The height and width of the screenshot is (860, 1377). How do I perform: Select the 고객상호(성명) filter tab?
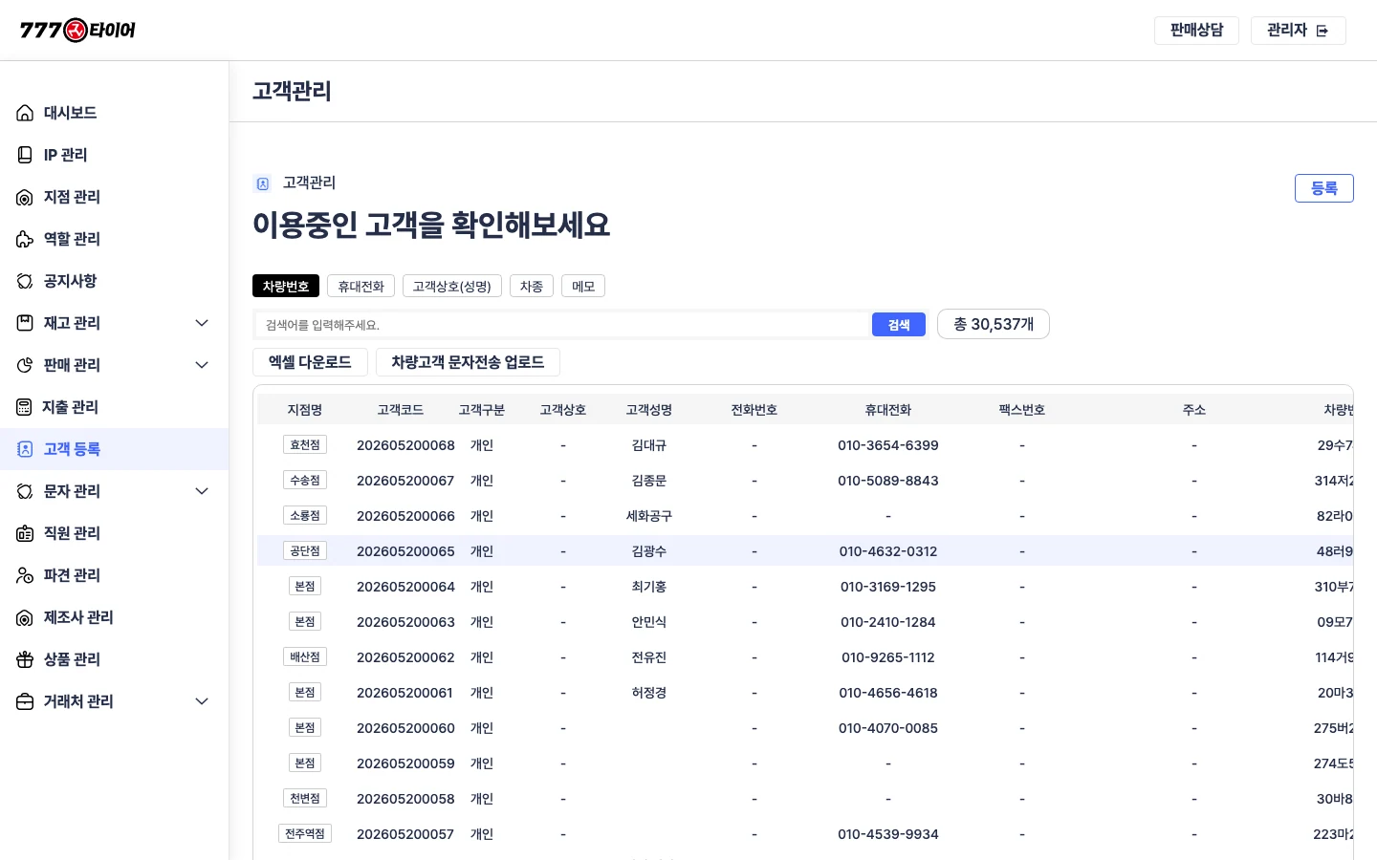[451, 286]
